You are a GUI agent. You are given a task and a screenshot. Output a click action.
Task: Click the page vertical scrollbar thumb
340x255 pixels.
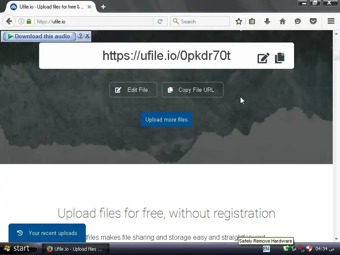[336, 55]
